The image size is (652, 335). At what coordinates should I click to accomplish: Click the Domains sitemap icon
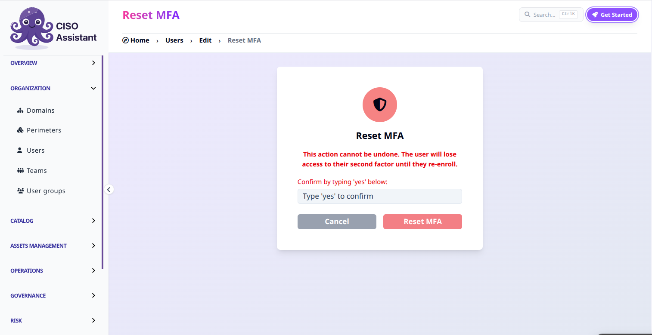20,111
